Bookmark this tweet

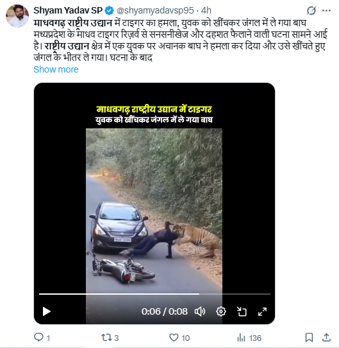pos(309,338)
